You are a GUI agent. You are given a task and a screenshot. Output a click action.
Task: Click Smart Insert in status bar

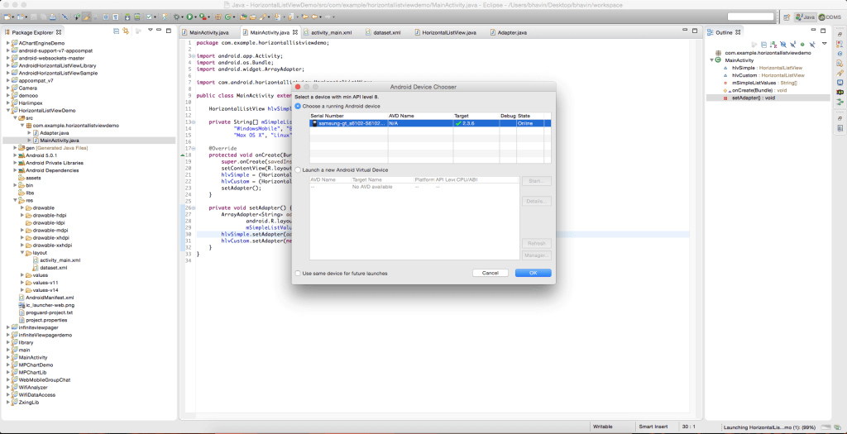(x=653, y=427)
